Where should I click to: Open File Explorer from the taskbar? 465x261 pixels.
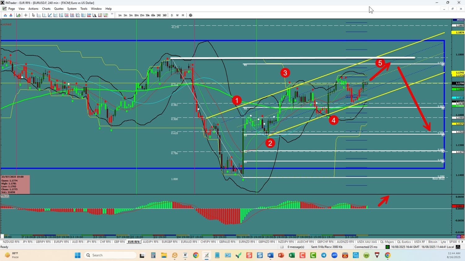pos(164,255)
